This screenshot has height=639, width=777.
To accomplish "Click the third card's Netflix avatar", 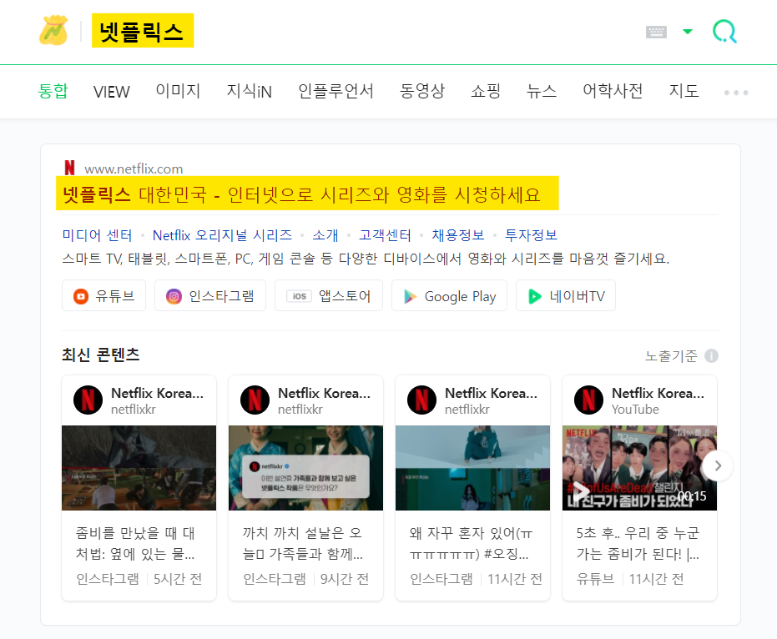I will pos(422,400).
